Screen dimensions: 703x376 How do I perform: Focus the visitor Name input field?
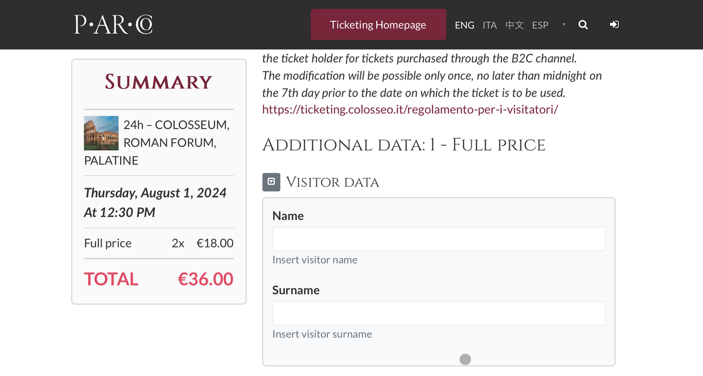click(439, 239)
